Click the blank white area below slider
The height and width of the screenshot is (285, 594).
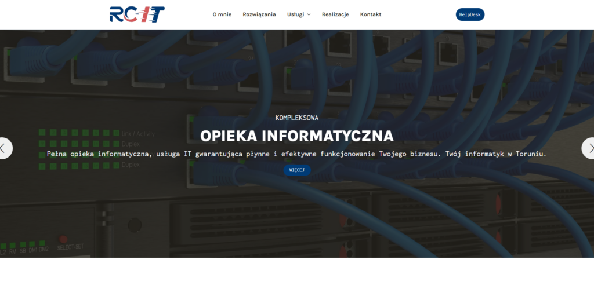pyautogui.click(x=296, y=271)
